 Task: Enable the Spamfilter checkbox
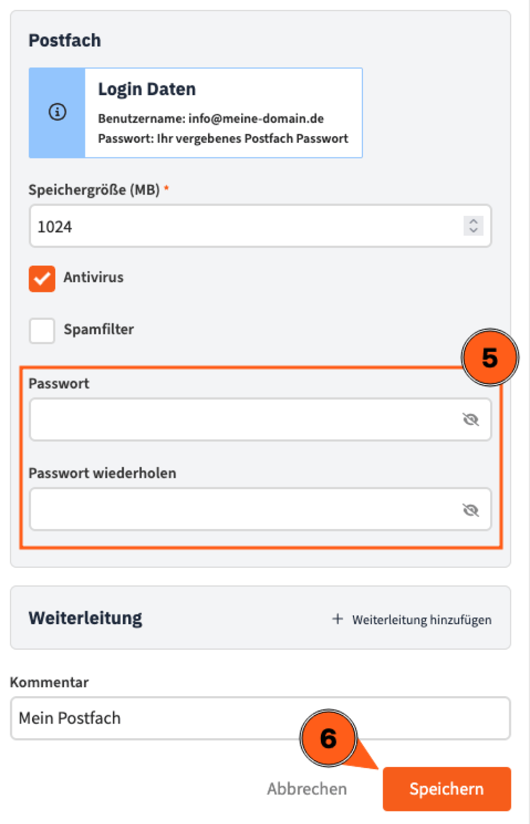coord(41,331)
